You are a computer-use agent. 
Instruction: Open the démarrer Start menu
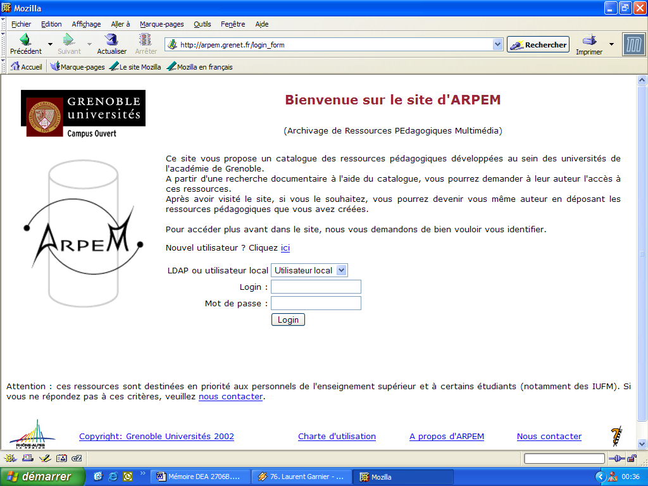42,477
